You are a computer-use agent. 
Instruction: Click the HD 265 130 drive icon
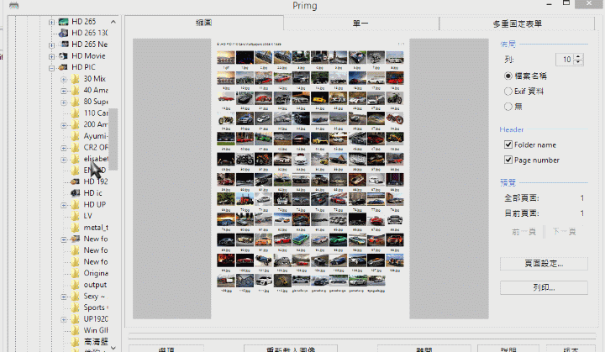coord(63,34)
